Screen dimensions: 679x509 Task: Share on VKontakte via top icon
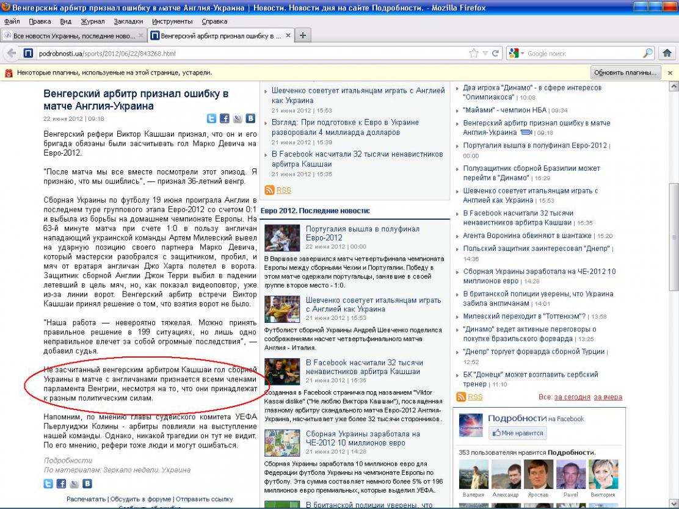point(250,118)
